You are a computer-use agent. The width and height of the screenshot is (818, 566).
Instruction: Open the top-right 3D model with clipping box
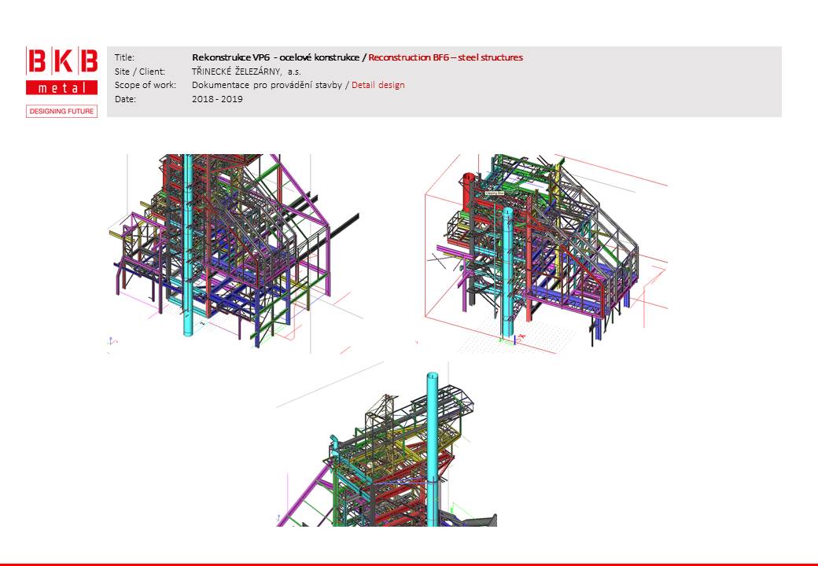543,253
